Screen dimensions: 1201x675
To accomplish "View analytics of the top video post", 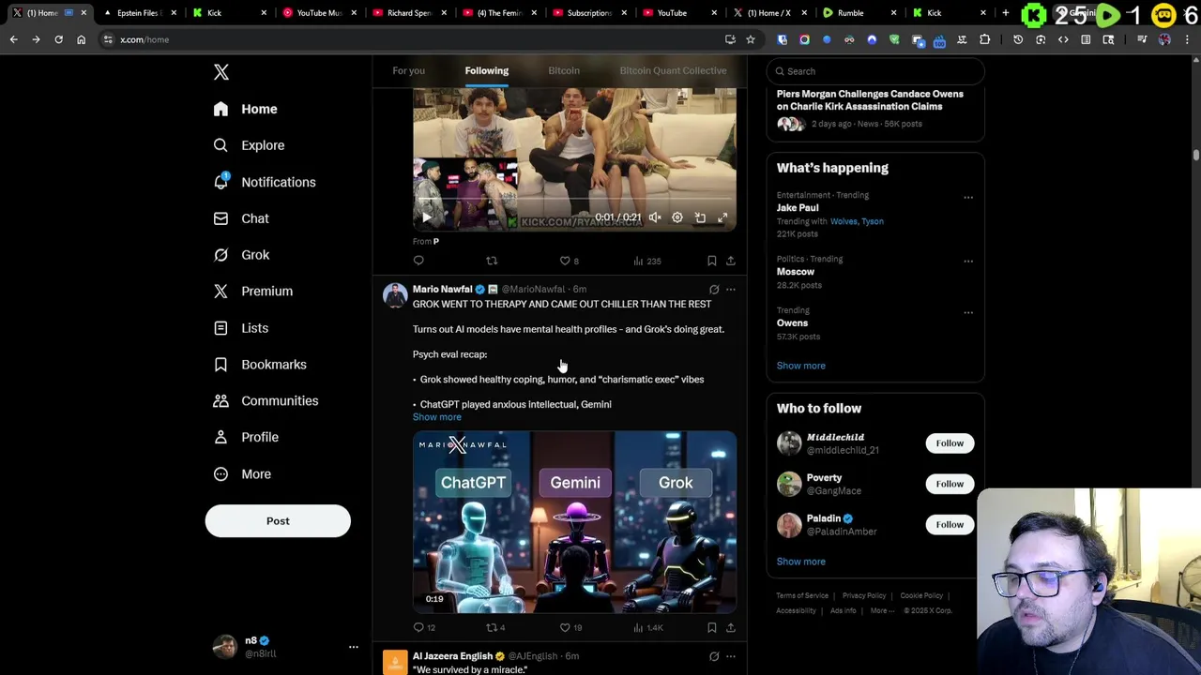I will click(x=646, y=261).
